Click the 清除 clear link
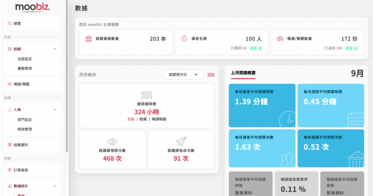373x196 pixels. click(x=210, y=74)
